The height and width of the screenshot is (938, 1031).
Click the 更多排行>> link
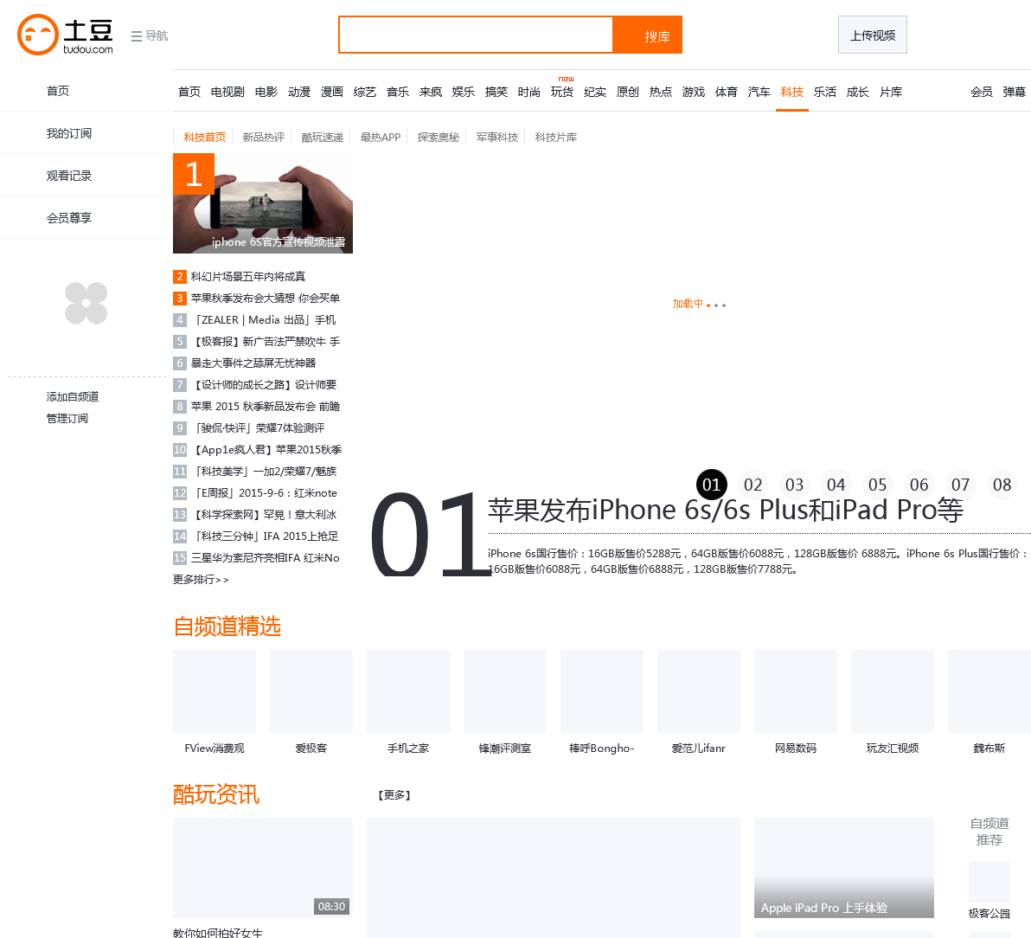click(x=202, y=580)
